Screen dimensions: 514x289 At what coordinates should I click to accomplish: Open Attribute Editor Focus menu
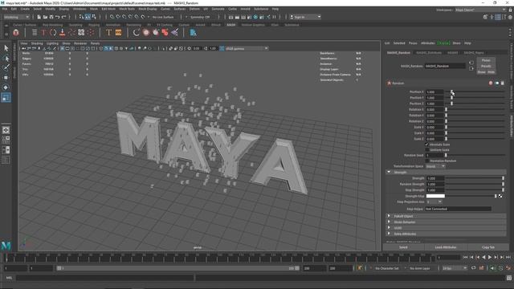click(413, 43)
